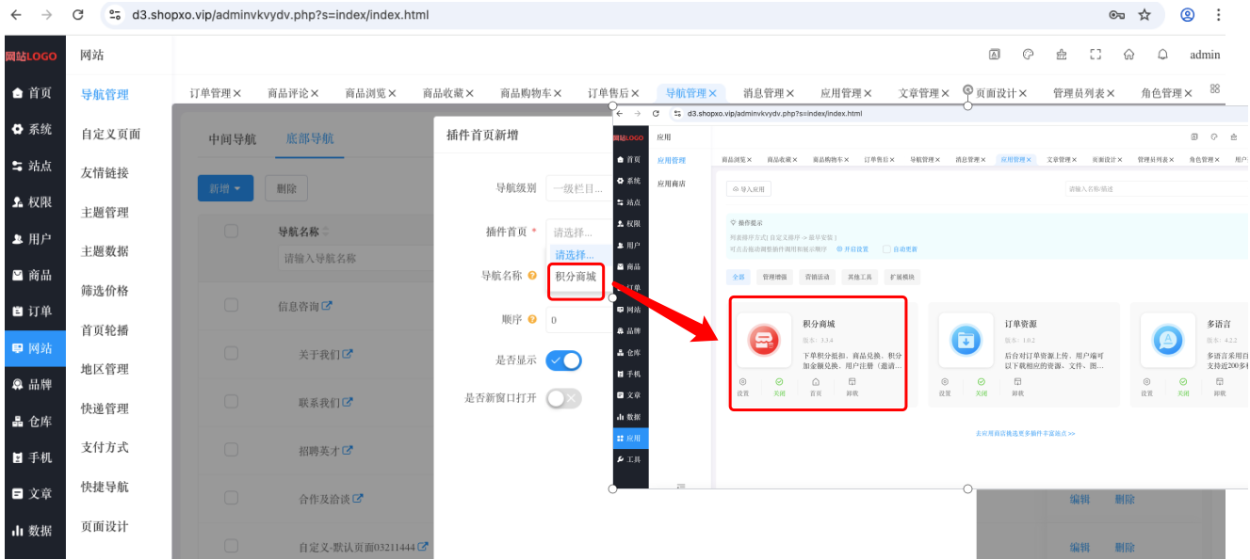Click the 删除 button beside 新增
Viewport: 1250px width, 560px height.
(286, 189)
